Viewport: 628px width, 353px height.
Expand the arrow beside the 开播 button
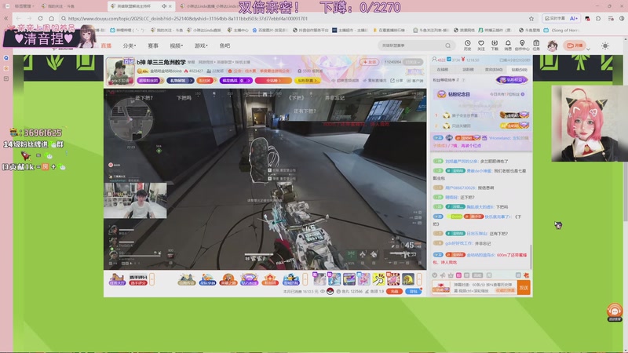tap(588, 49)
